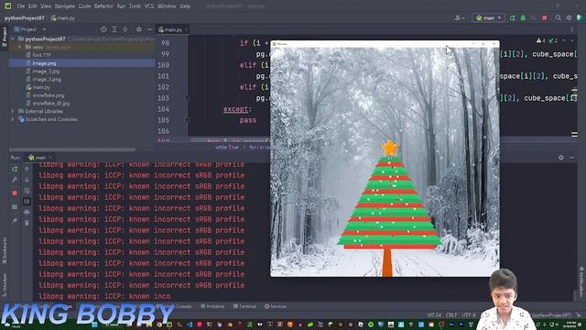Image resolution: width=586 pixels, height=330 pixels.
Task: Open the Bookmarks side tab
Action: [5, 250]
